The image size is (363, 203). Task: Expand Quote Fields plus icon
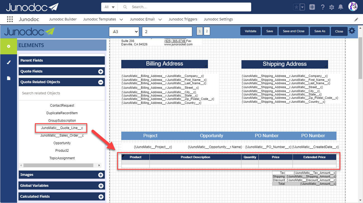[x=101, y=71]
